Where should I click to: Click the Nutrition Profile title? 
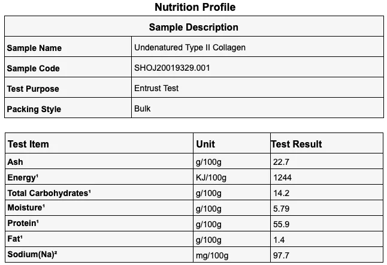[x=195, y=8]
